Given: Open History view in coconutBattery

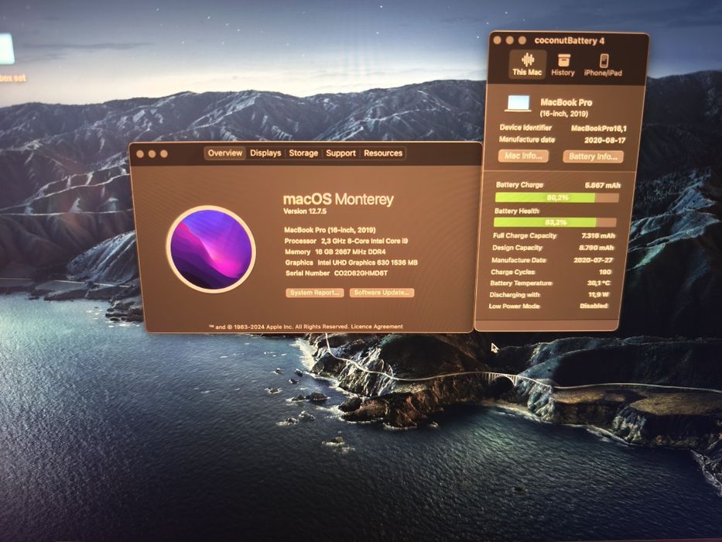Looking at the screenshot, I should [x=563, y=65].
